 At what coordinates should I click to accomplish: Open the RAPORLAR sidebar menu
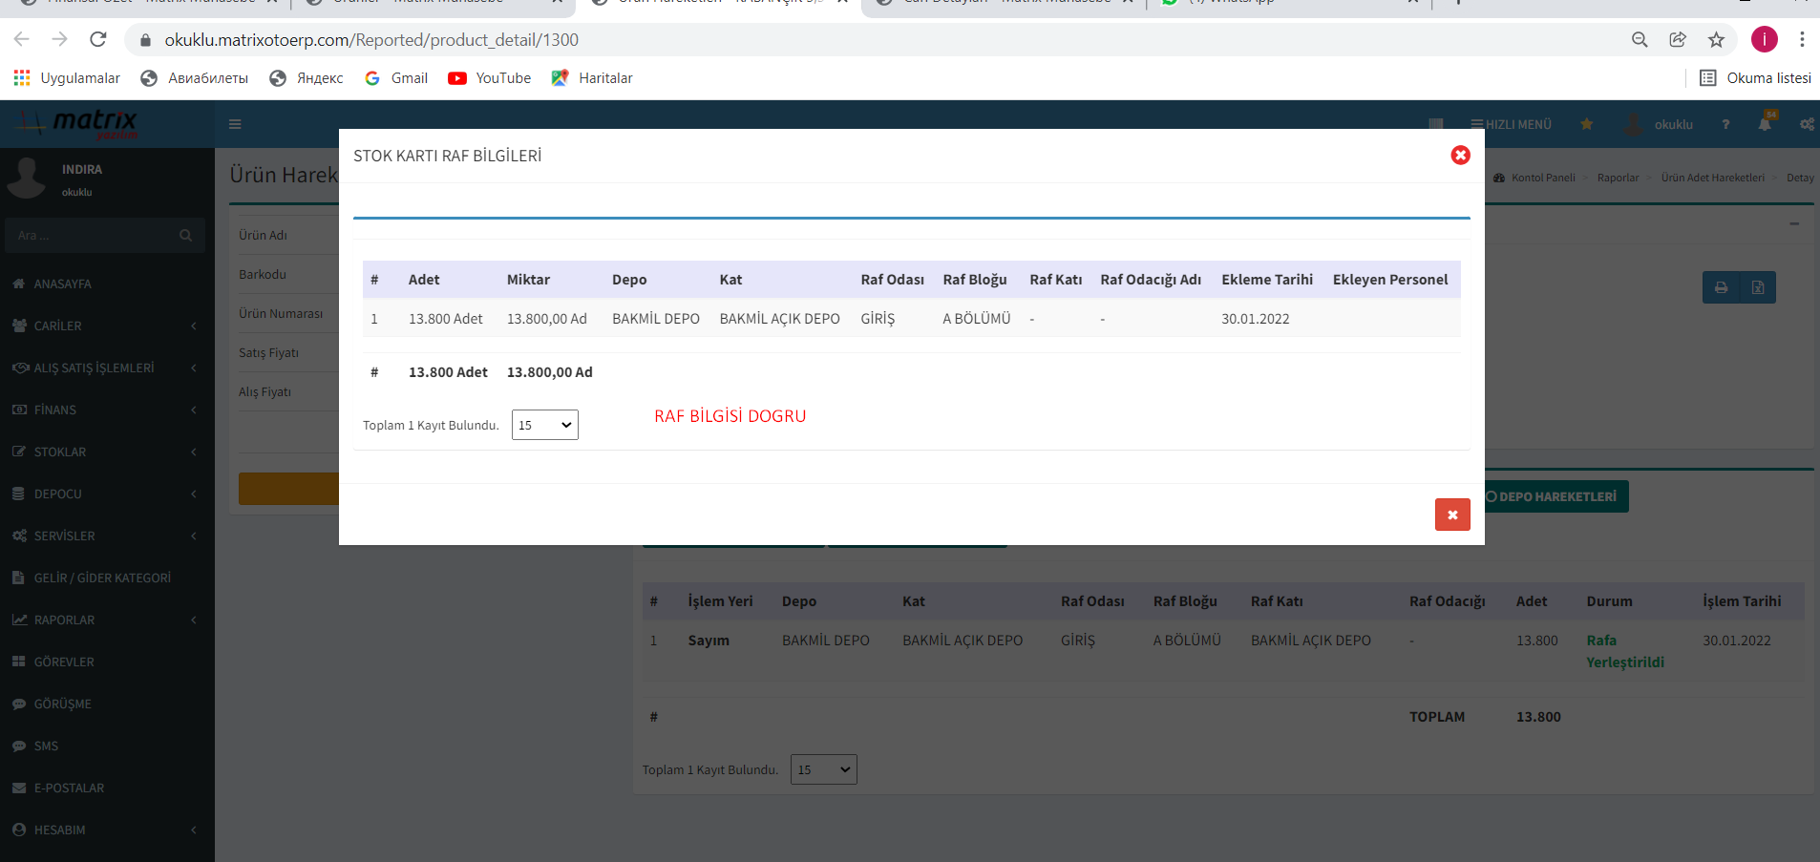pyautogui.click(x=105, y=620)
